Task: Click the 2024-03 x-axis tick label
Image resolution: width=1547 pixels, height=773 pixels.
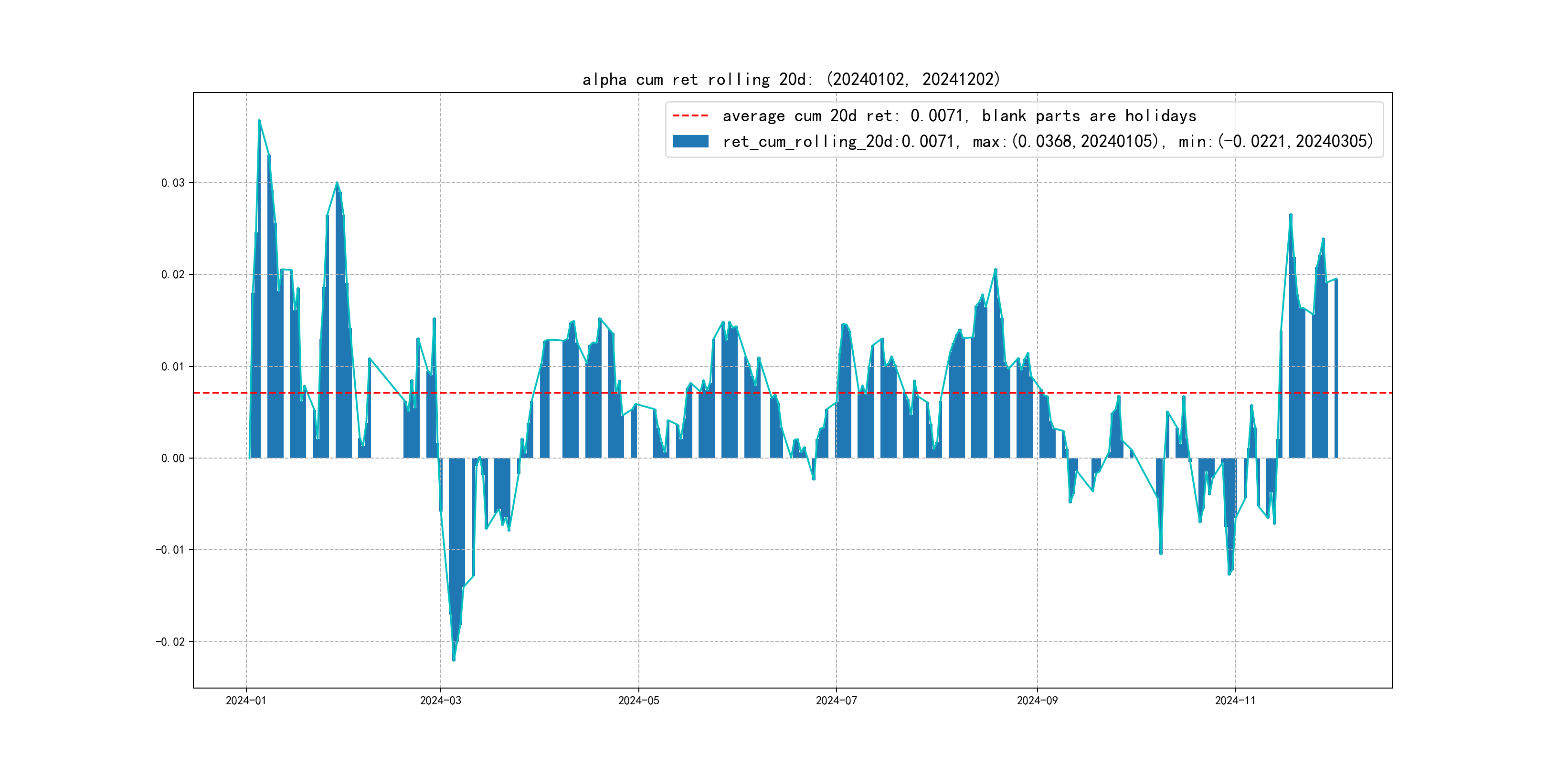Action: [x=440, y=700]
